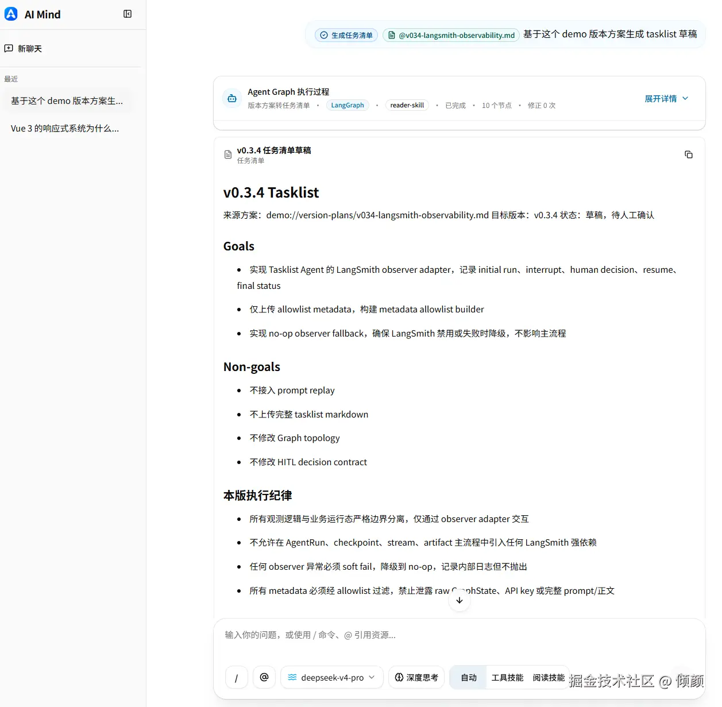Open the deepseek-v4-pro model dropdown
The width and height of the screenshot is (722, 707).
click(x=332, y=678)
